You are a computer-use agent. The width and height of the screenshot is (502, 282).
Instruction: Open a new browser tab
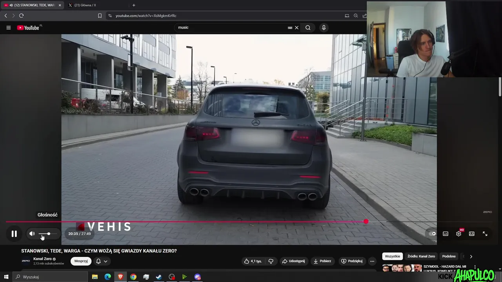(134, 5)
